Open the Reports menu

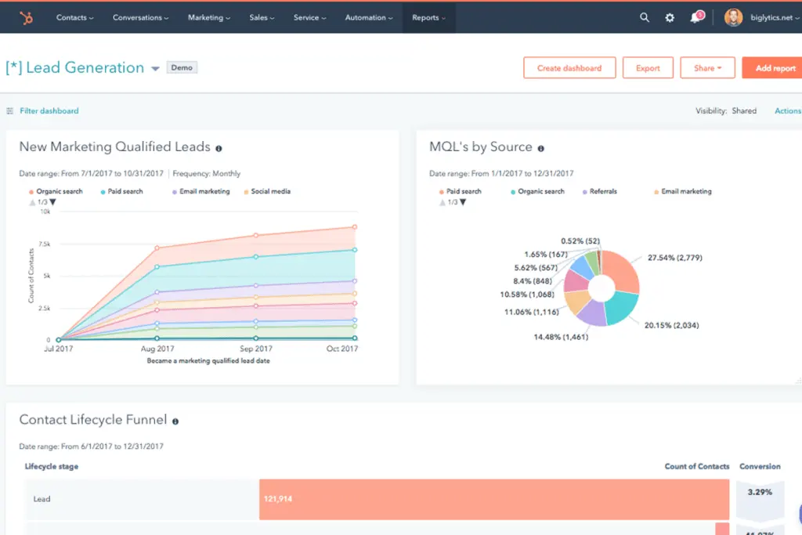pyautogui.click(x=428, y=17)
